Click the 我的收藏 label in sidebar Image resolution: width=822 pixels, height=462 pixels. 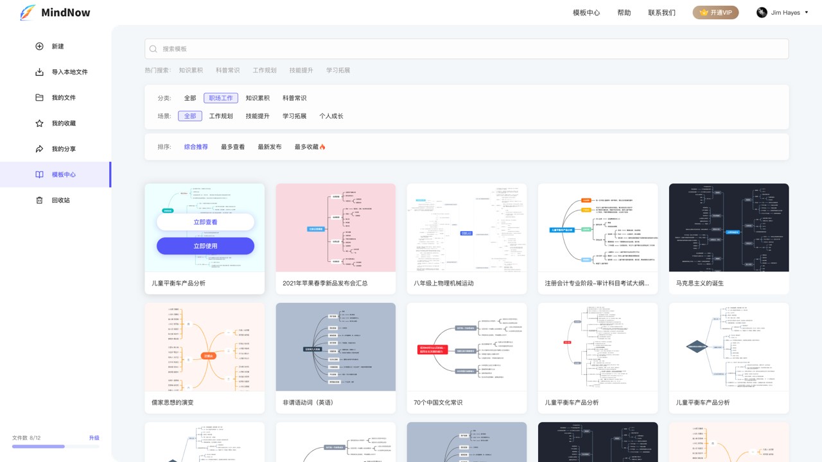[64, 123]
